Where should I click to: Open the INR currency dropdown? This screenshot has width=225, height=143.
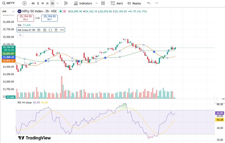pos(8,11)
